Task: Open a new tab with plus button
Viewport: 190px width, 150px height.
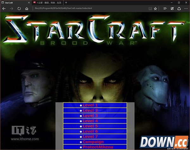Action: click(x=66, y=3)
